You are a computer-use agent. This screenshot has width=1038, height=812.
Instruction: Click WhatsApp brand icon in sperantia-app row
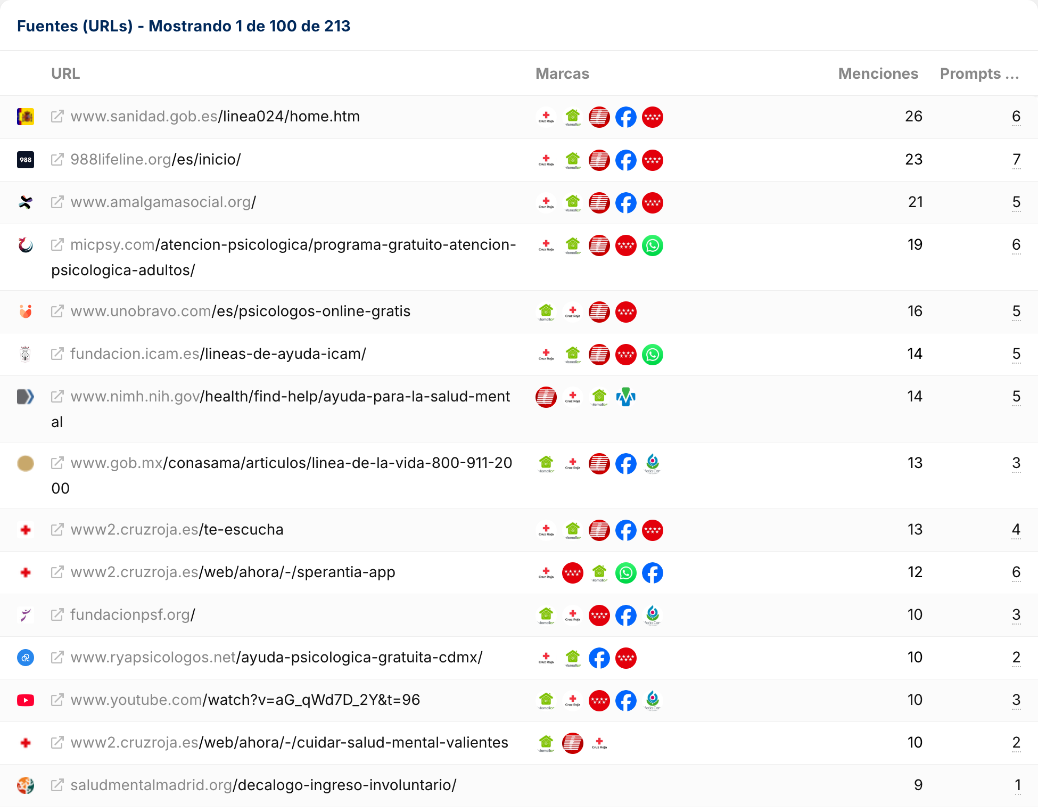(x=626, y=573)
